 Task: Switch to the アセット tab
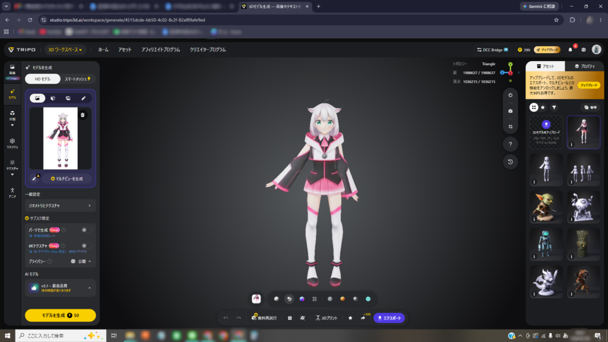pyautogui.click(x=545, y=66)
